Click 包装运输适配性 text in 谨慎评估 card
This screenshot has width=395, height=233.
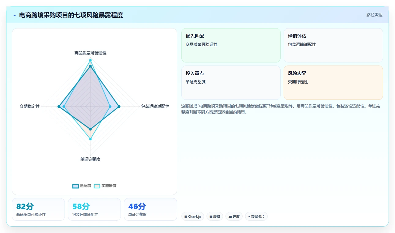point(302,44)
